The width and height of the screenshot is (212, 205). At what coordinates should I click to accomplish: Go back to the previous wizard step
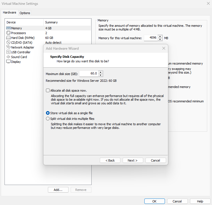(110, 160)
